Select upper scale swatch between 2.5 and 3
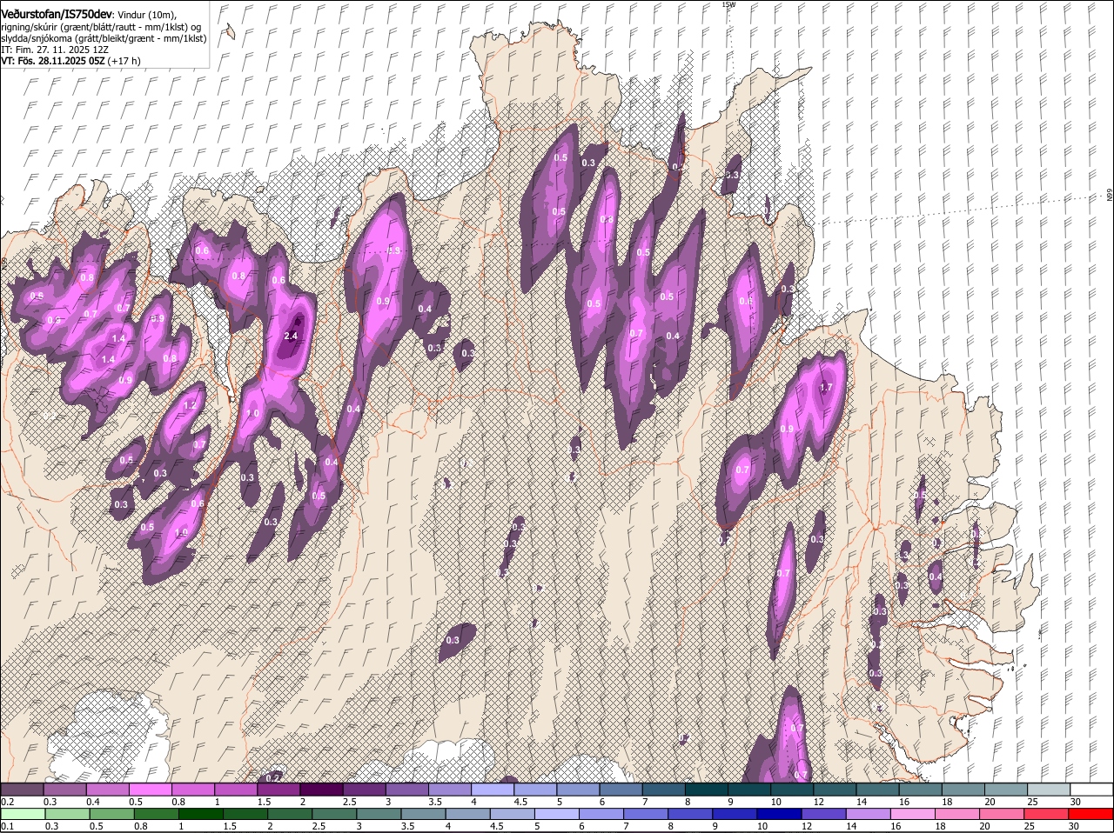 [364, 790]
